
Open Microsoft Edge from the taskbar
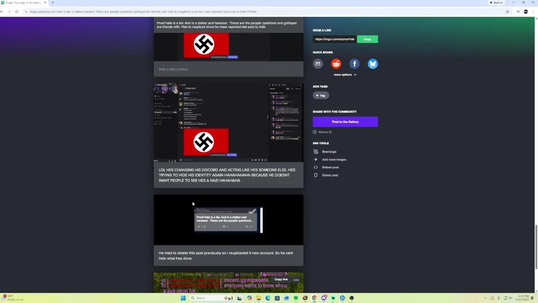point(268,298)
